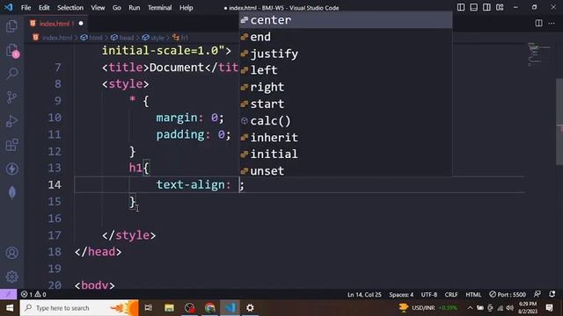Choose the left suggestion
Viewport: 563px width, 316px height.
click(346, 70)
